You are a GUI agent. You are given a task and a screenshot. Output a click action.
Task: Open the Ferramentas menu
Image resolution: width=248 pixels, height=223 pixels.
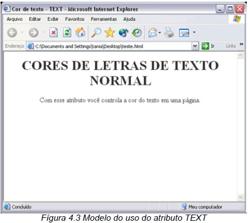click(x=104, y=19)
